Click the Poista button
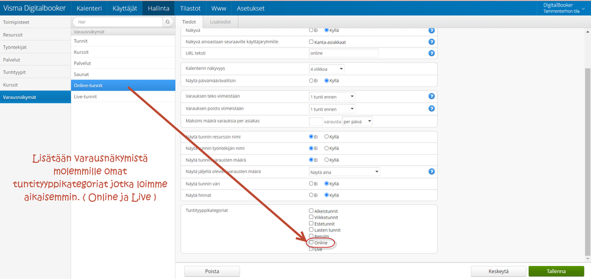The width and height of the screenshot is (591, 279). point(212,271)
